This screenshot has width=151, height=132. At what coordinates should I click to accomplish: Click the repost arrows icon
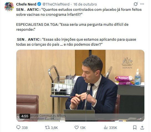[x=47, y=128]
